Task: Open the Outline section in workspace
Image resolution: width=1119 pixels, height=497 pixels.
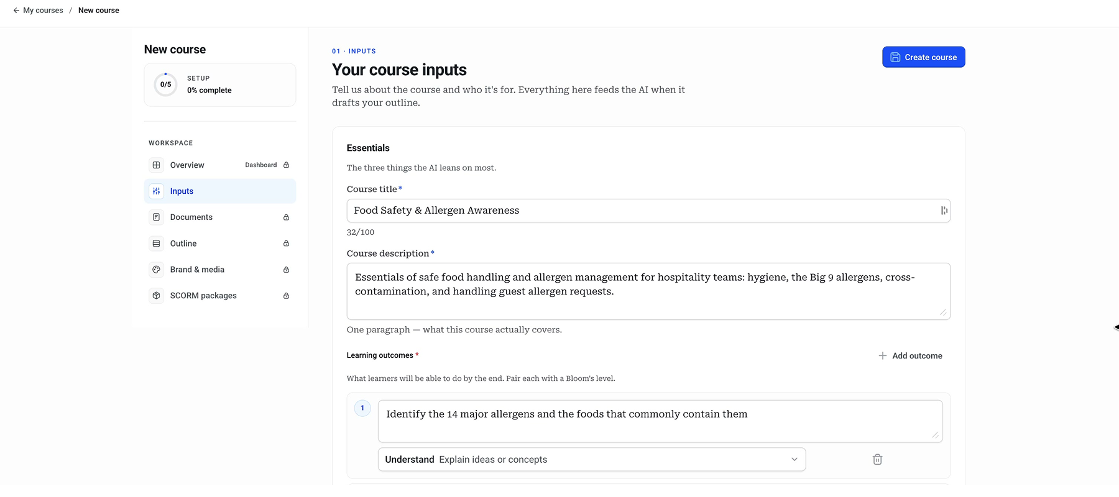Action: click(x=220, y=244)
